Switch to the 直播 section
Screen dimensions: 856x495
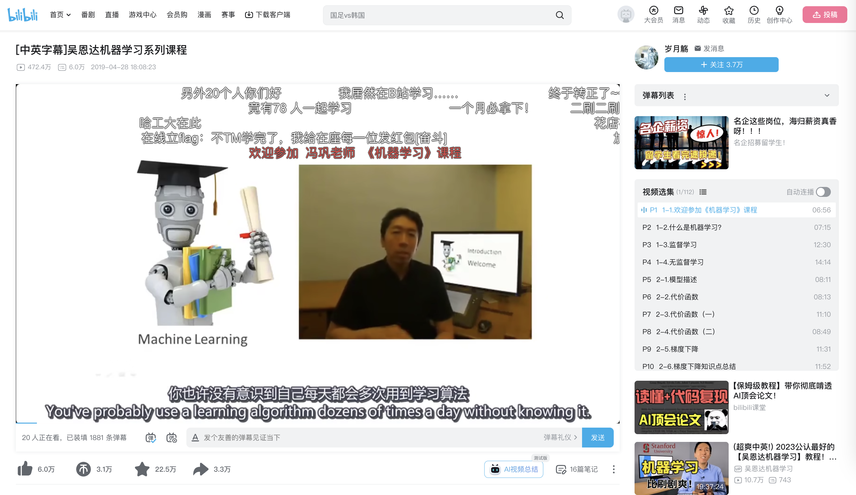[x=112, y=15]
